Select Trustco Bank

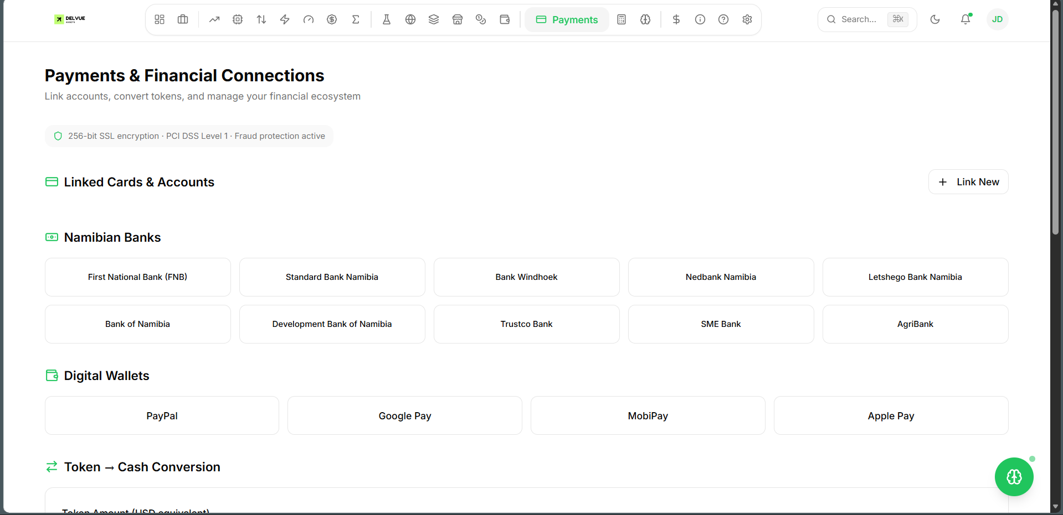[x=527, y=324]
